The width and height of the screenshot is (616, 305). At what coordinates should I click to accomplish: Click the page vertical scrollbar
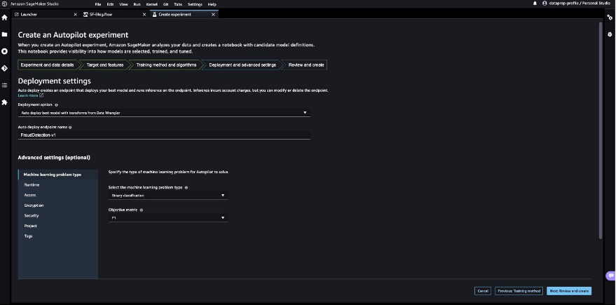(601, 130)
